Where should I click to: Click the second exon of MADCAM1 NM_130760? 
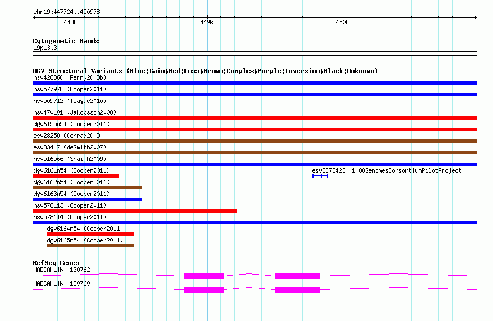297,290
